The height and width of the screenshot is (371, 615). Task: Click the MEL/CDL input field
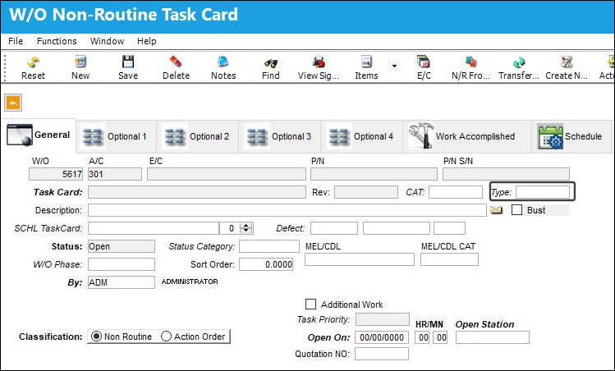pos(360,259)
